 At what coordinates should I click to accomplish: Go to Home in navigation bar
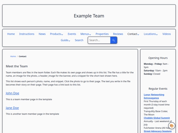click(x=11, y=34)
